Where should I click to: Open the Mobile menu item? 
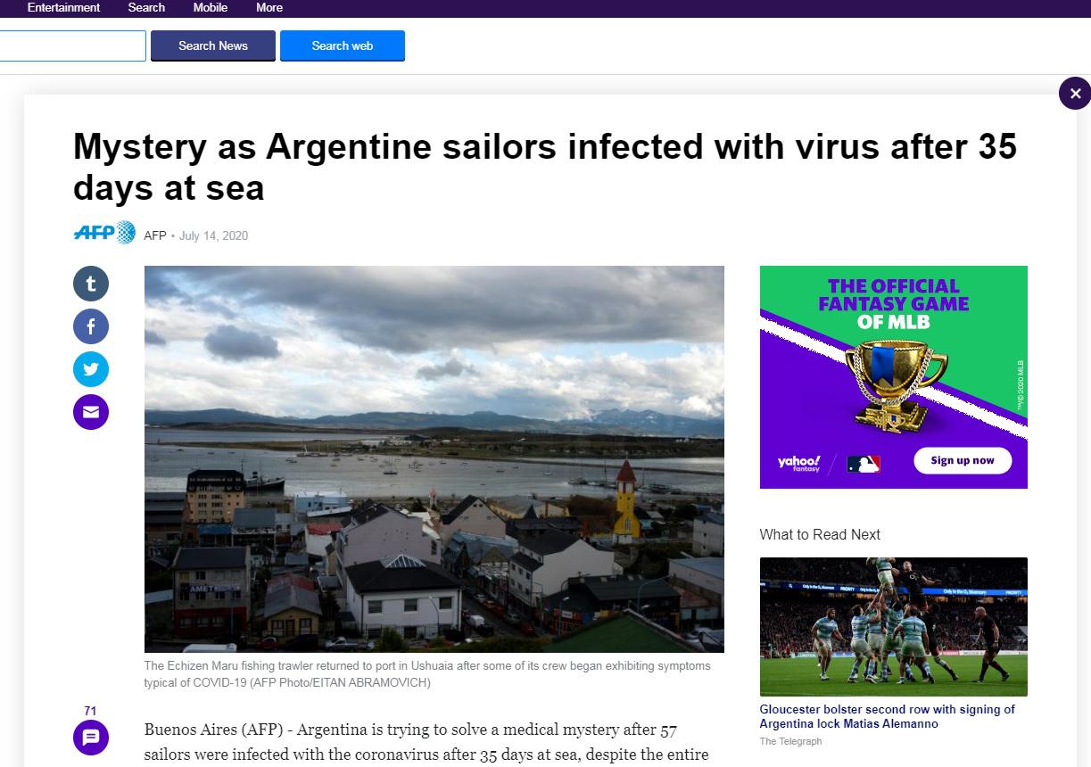pyautogui.click(x=211, y=7)
